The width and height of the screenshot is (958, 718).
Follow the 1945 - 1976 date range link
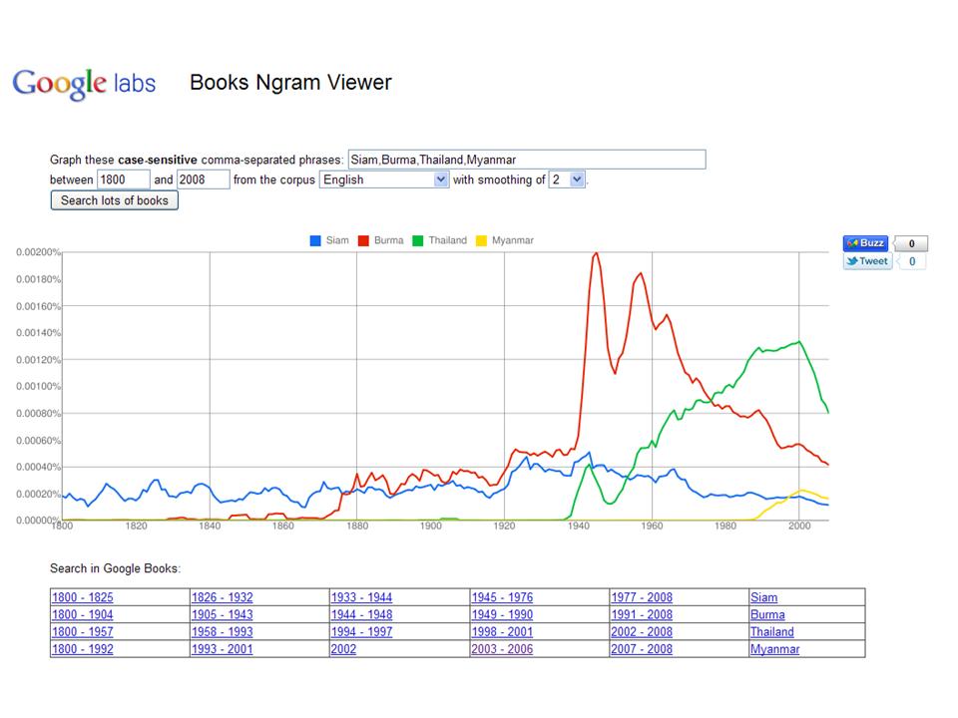[x=501, y=598]
